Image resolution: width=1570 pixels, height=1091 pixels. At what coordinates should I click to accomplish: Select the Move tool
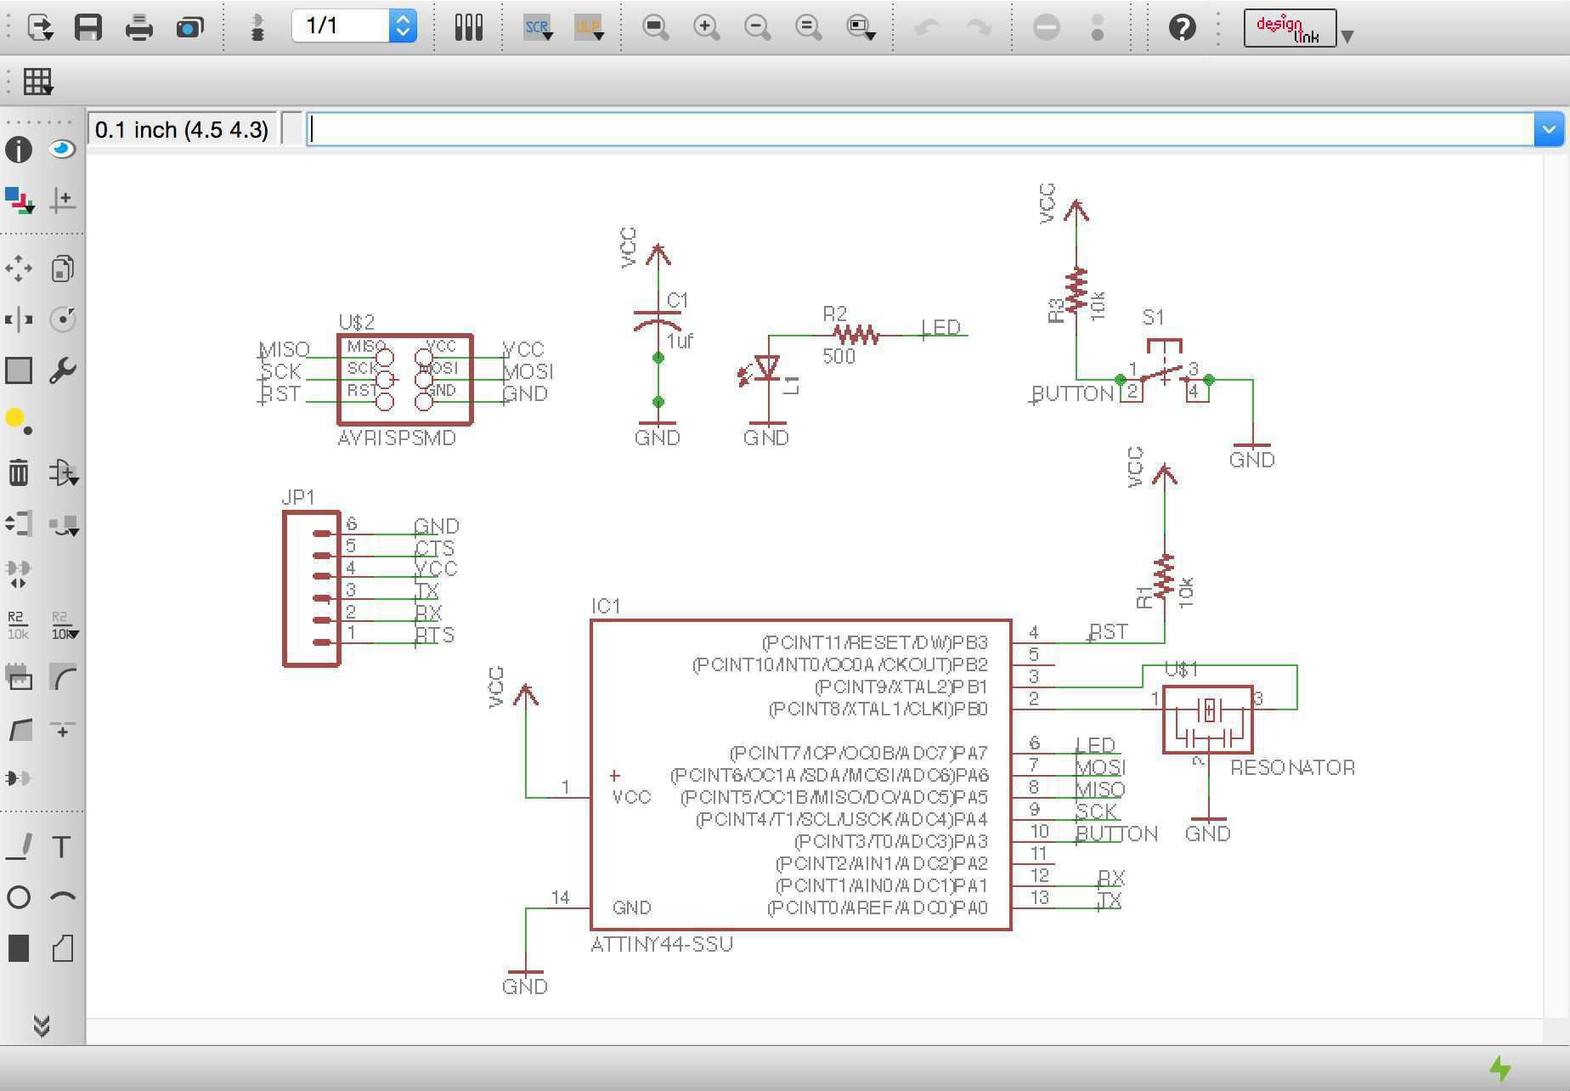coord(19,269)
